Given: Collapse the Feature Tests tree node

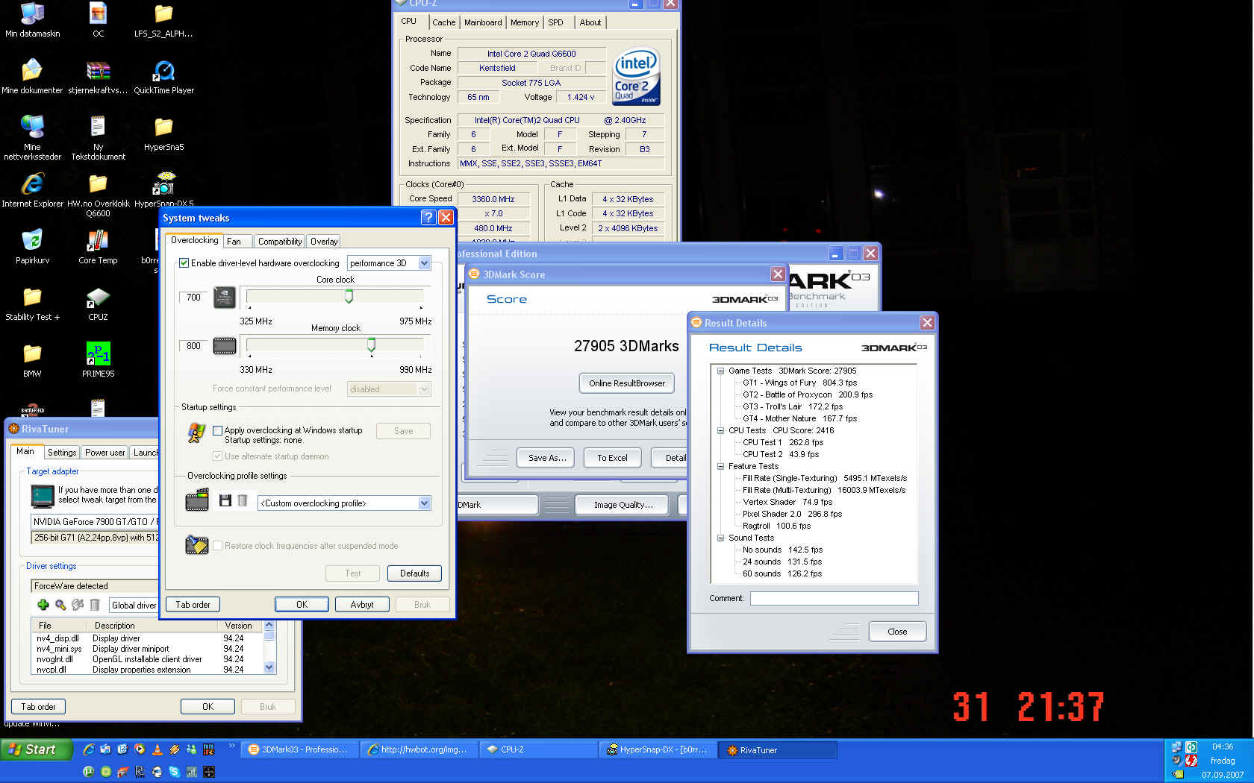Looking at the screenshot, I should [720, 466].
